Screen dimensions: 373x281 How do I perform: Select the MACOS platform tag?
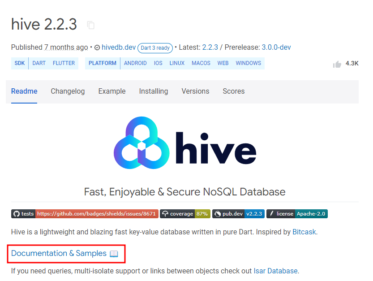tap(201, 63)
